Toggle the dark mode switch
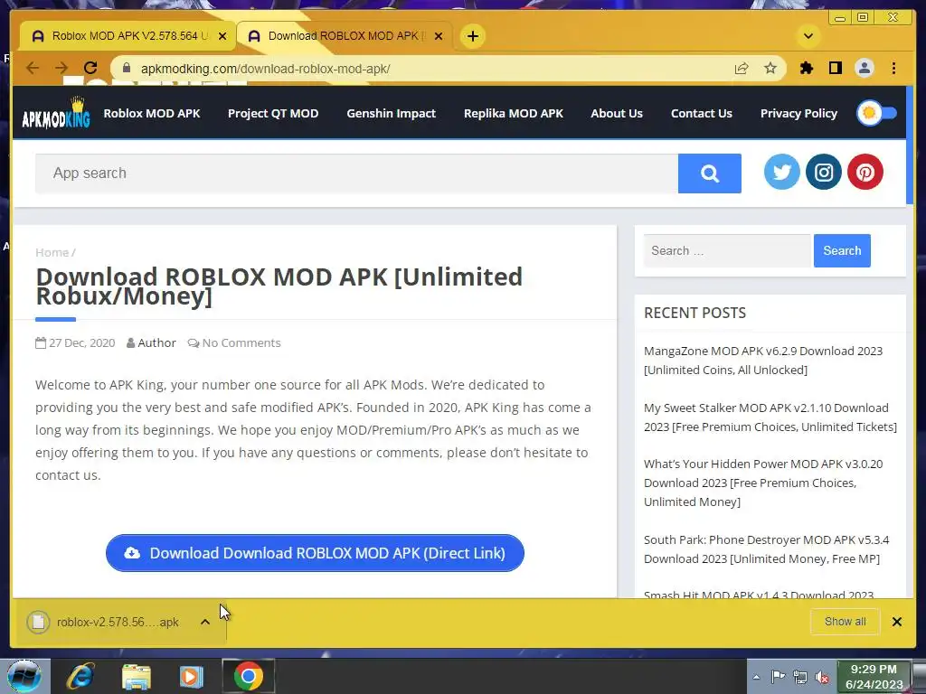The height and width of the screenshot is (694, 926). pyautogui.click(x=876, y=113)
